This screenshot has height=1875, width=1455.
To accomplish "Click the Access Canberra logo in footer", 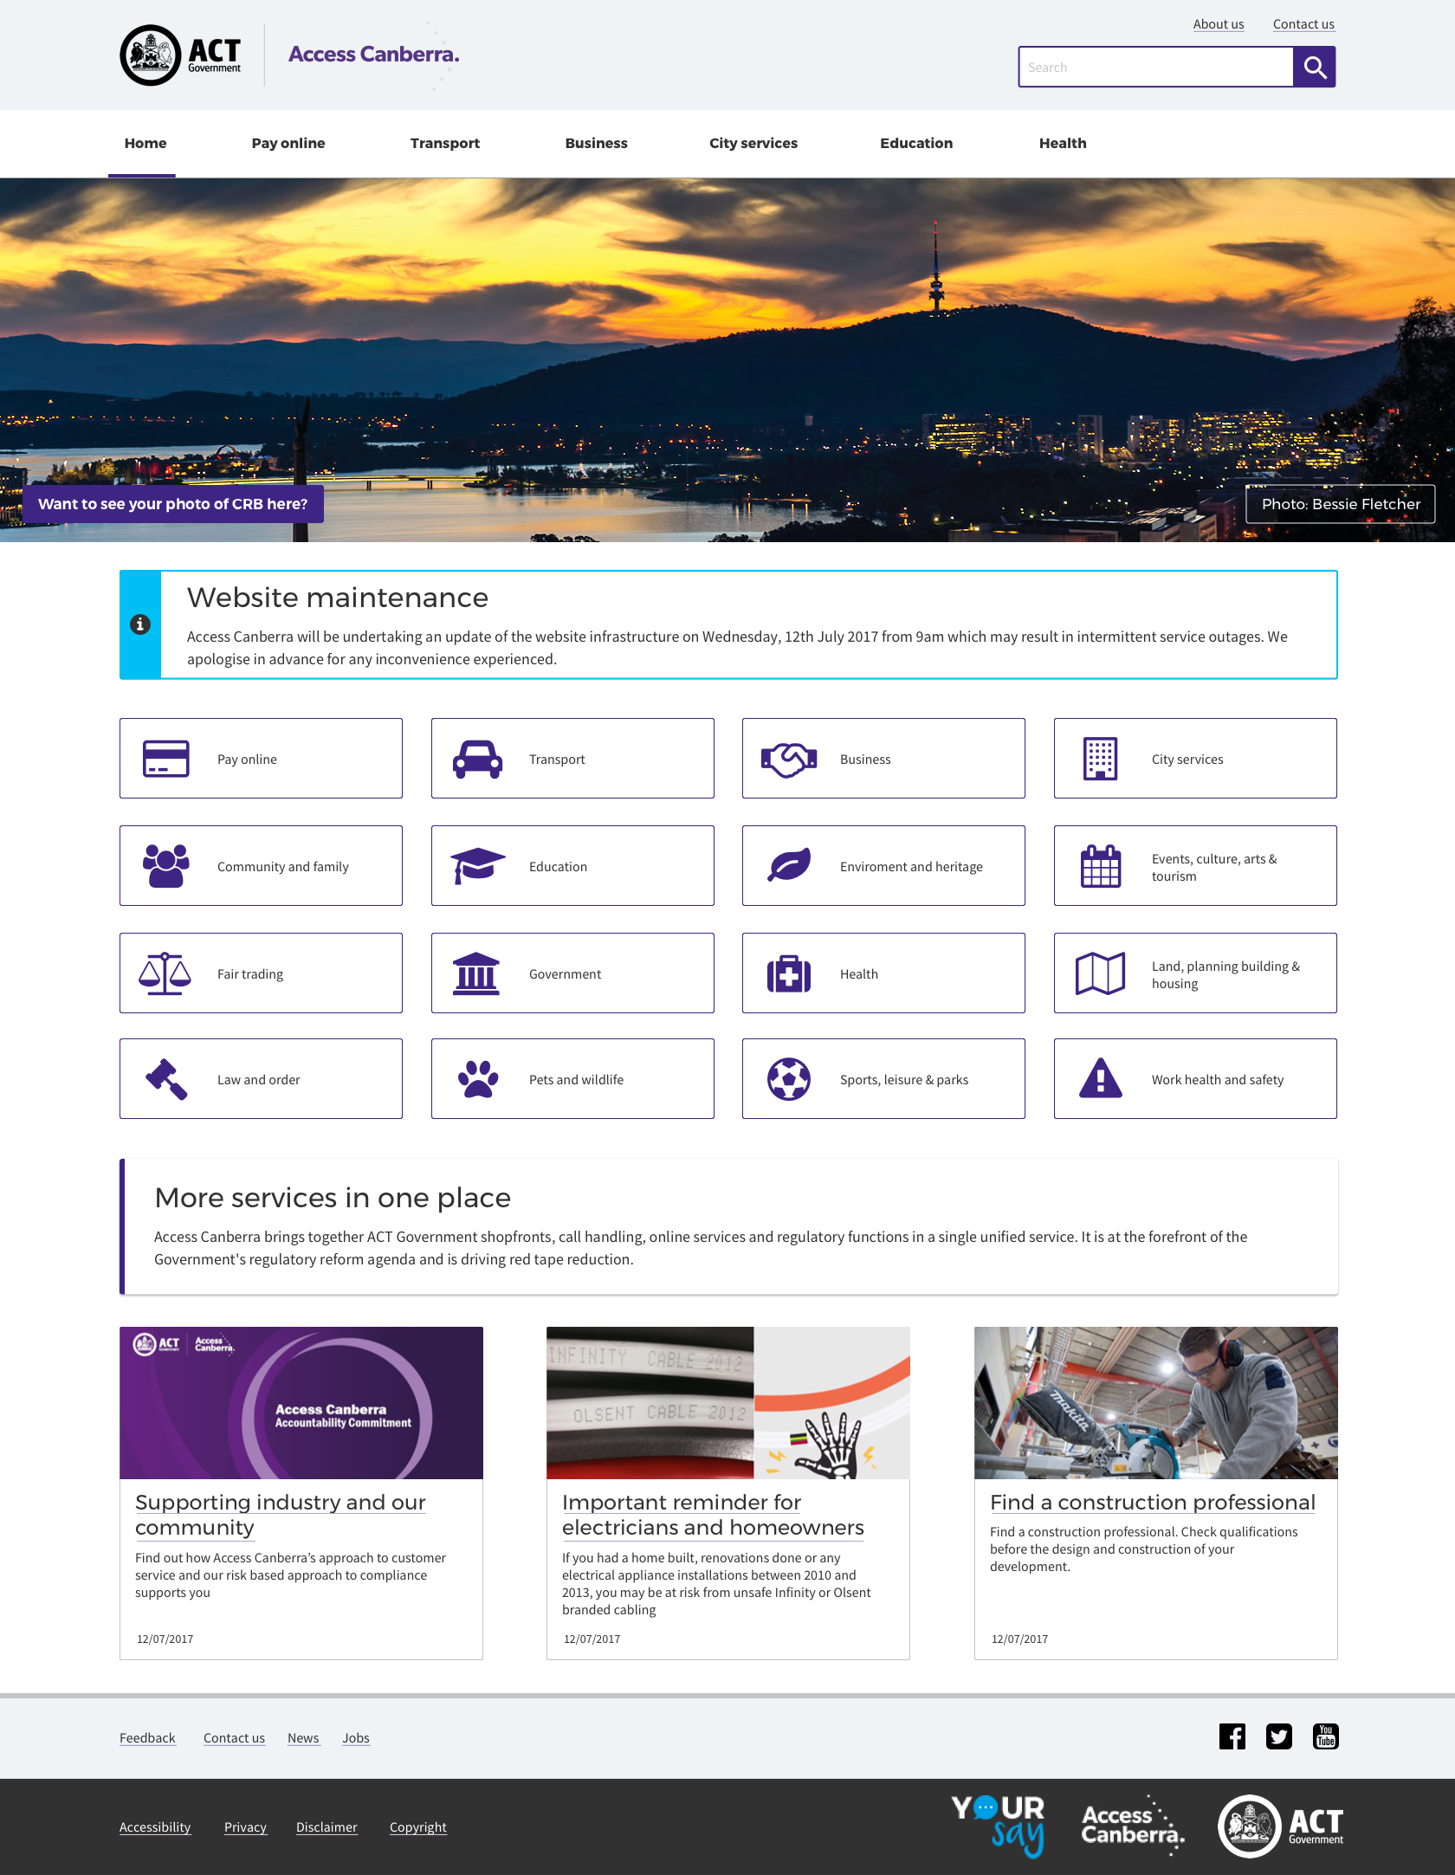I will tap(1133, 1825).
